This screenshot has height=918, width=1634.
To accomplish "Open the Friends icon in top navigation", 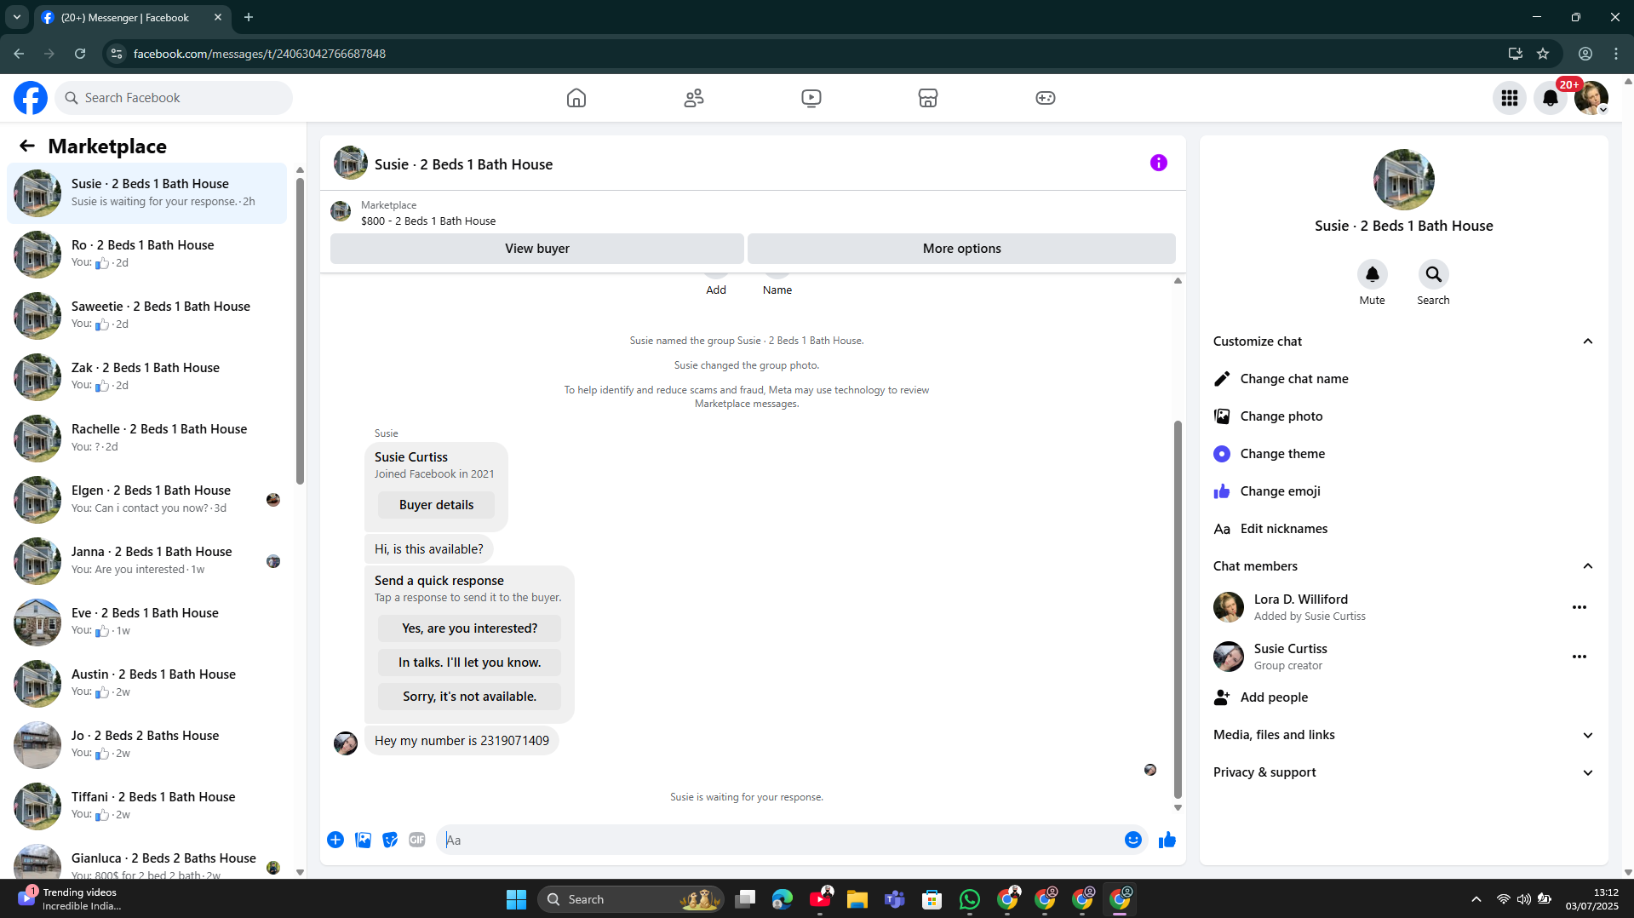I will coord(694,98).
